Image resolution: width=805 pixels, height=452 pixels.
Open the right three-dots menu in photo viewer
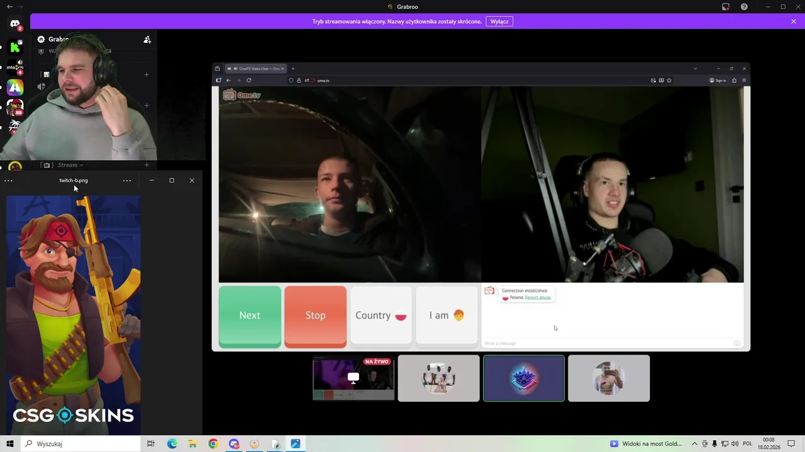(127, 181)
